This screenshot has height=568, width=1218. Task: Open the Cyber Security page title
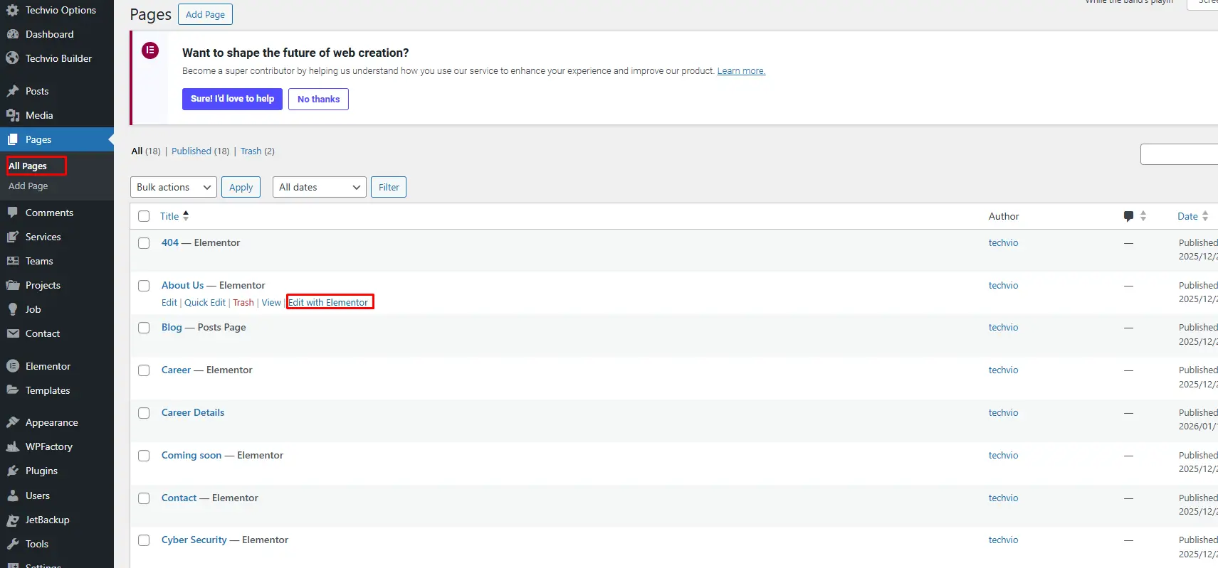194,540
